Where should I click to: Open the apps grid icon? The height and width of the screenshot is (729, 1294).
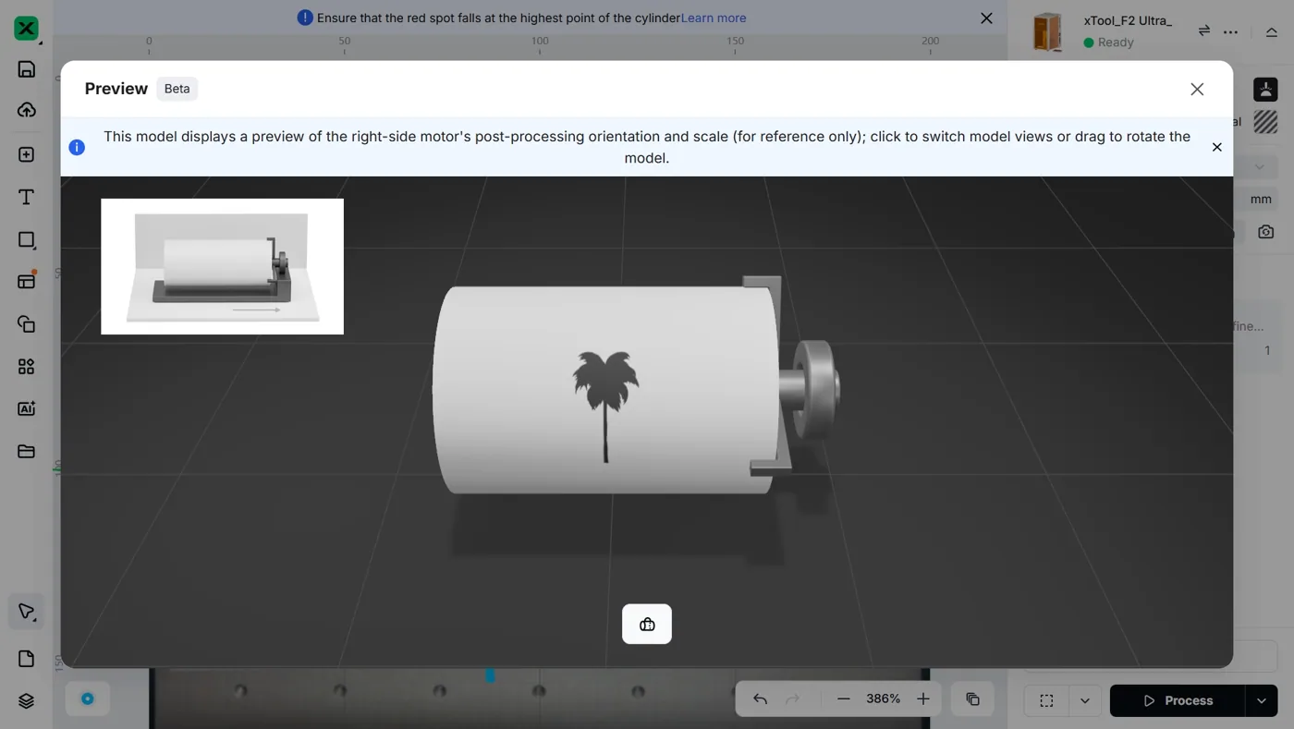[27, 367]
